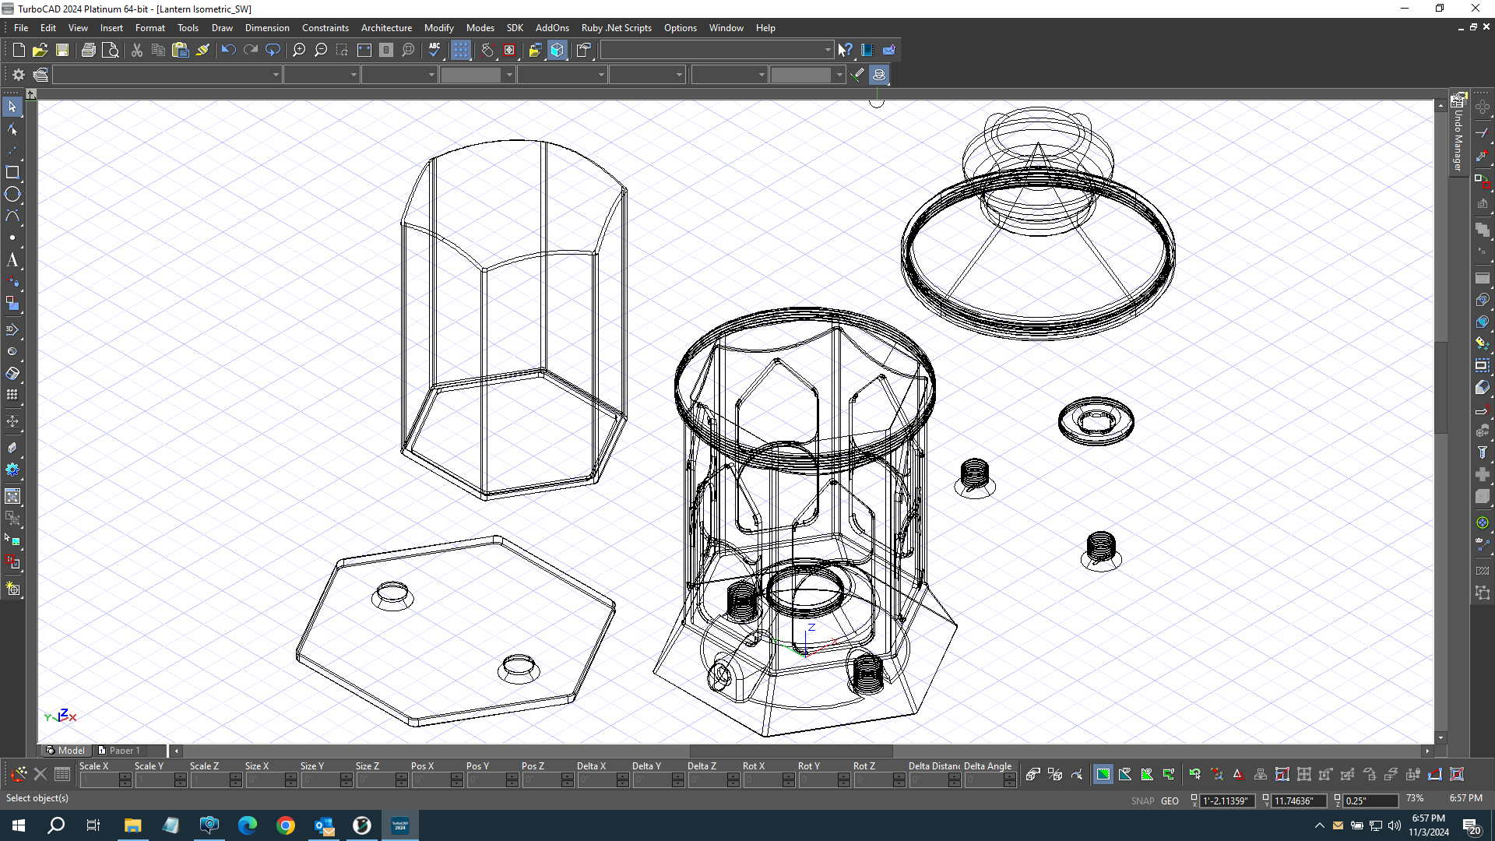Switch to the Paper 1 tab
Screen dimensions: 1495x841
(x=125, y=751)
